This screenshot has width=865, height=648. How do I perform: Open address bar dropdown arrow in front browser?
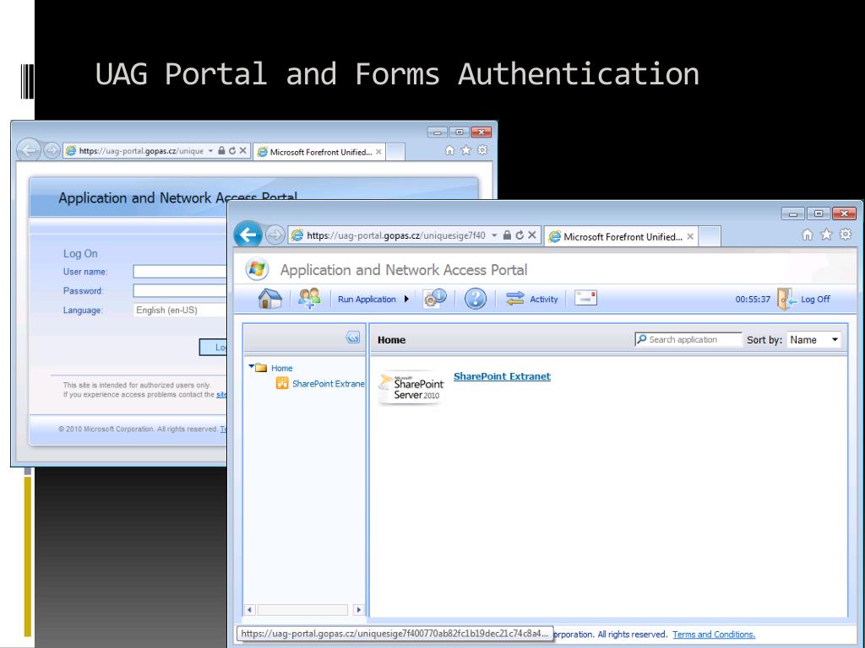(x=494, y=235)
